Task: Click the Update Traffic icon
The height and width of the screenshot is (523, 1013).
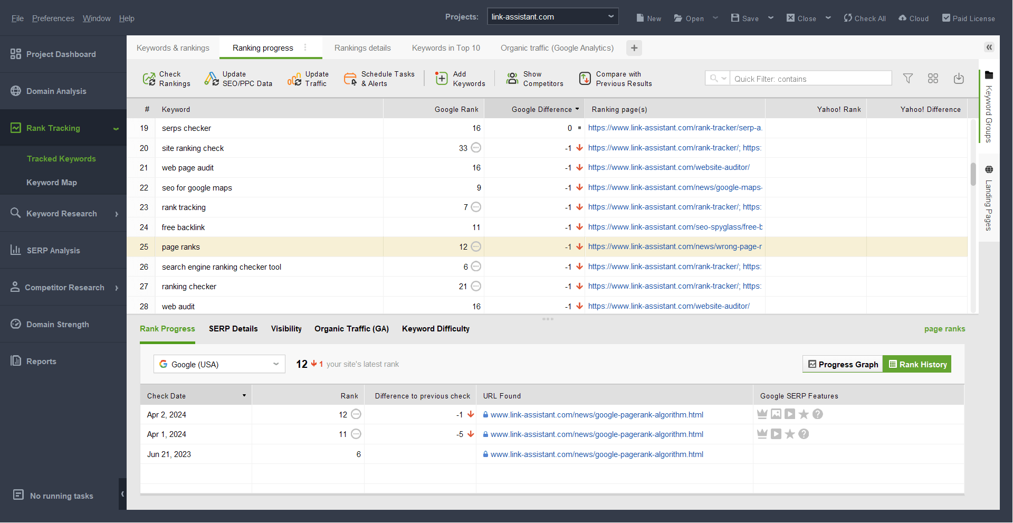Action: tap(294, 79)
